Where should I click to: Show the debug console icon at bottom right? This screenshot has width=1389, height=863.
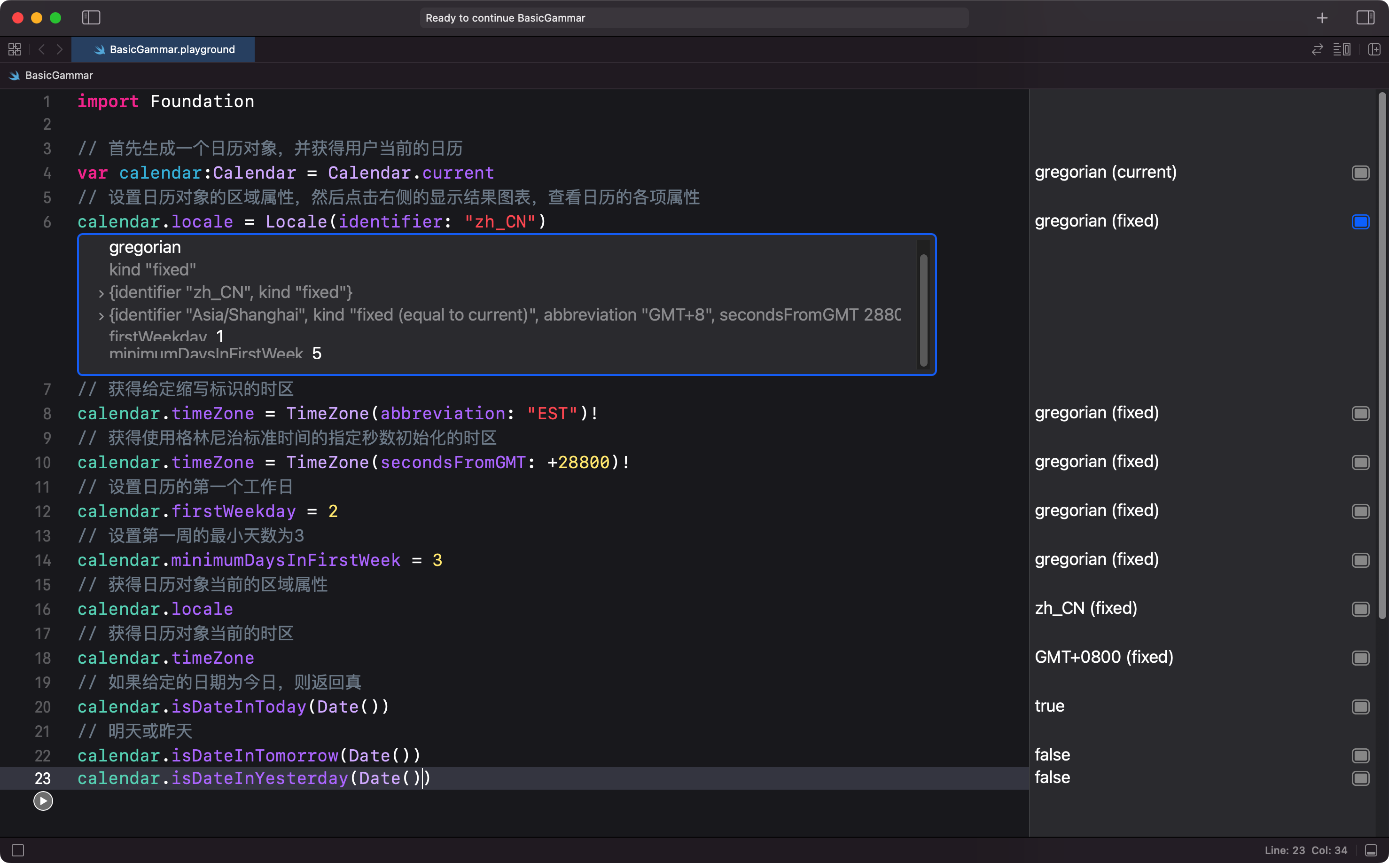pos(1371,850)
